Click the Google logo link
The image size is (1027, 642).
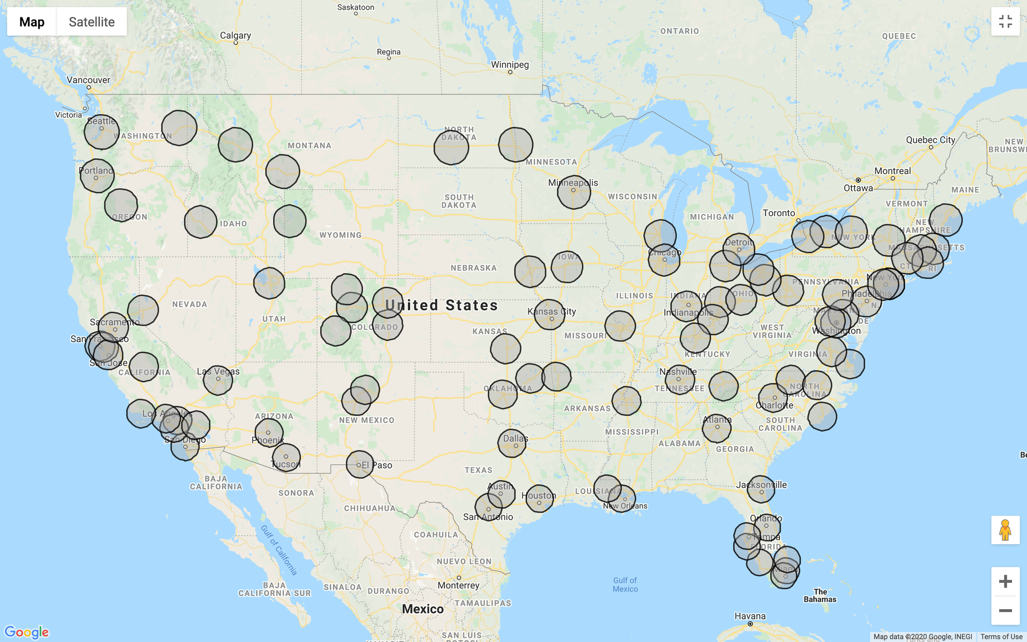[x=26, y=632]
